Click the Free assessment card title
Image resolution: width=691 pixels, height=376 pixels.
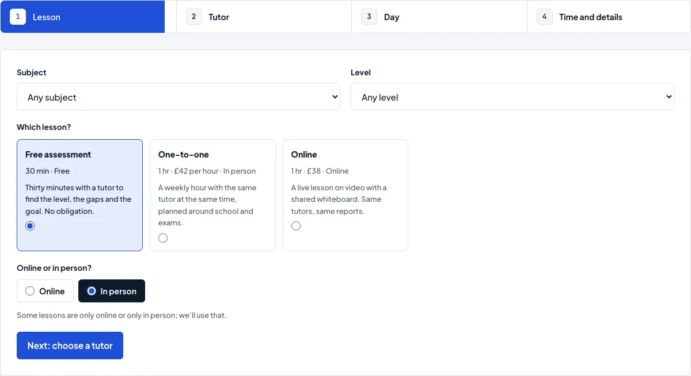point(58,155)
